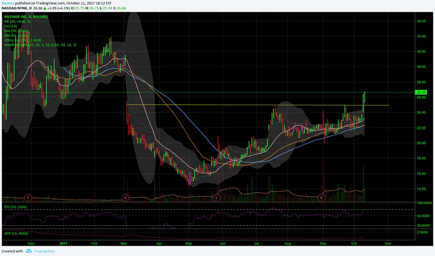Click the MA (50, close) indicator label
Viewport: 435px width, 256px height.
pos(16,31)
